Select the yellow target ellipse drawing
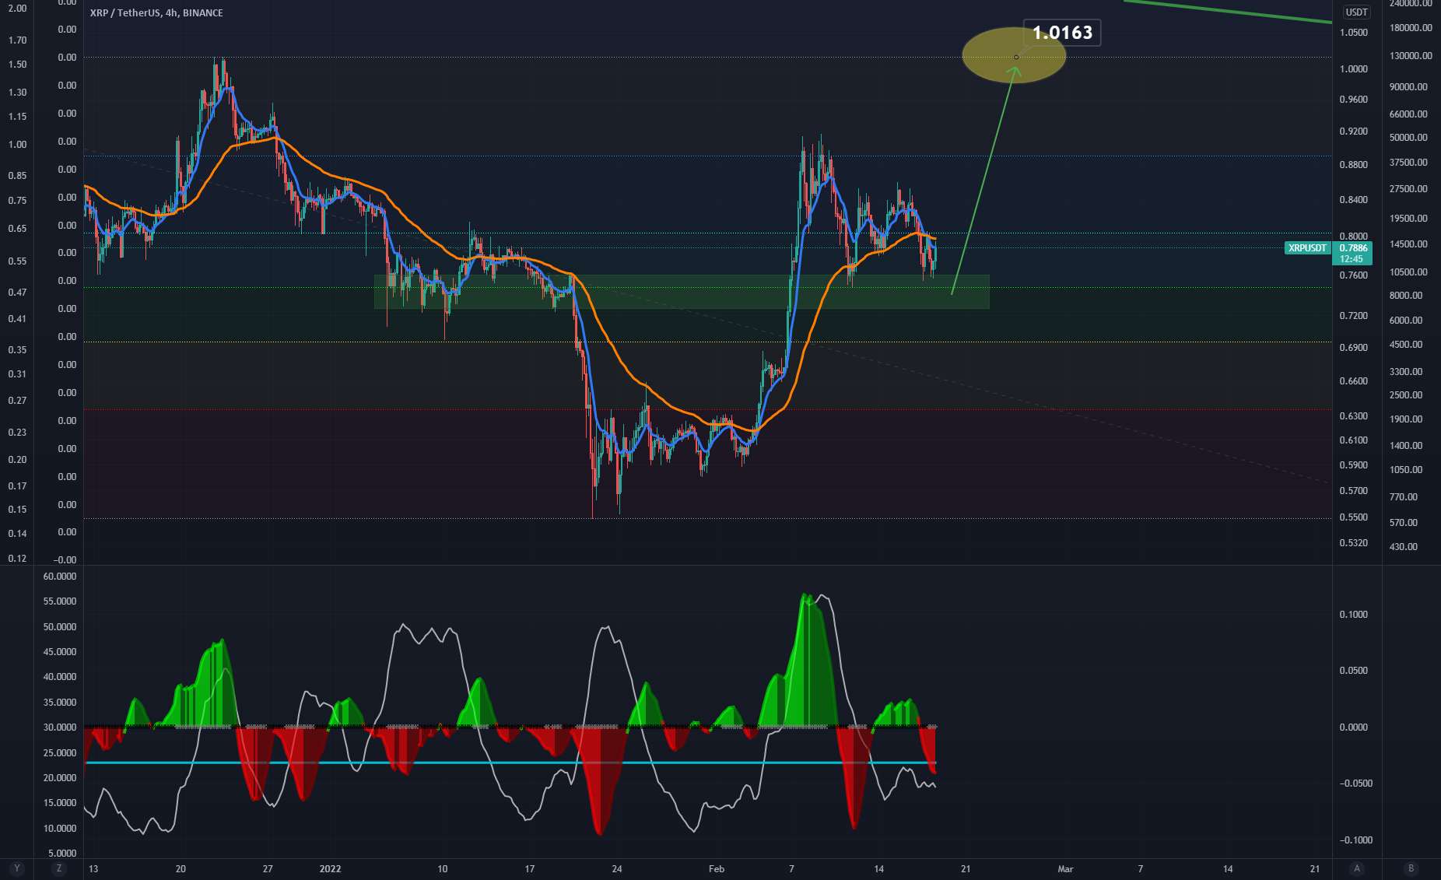This screenshot has height=880, width=1441. [1014, 55]
